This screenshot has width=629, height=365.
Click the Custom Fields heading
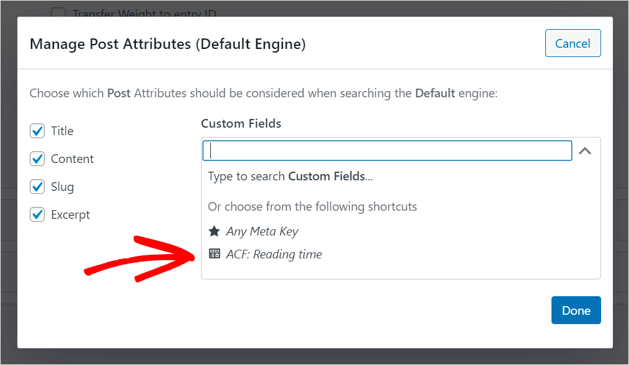(241, 123)
